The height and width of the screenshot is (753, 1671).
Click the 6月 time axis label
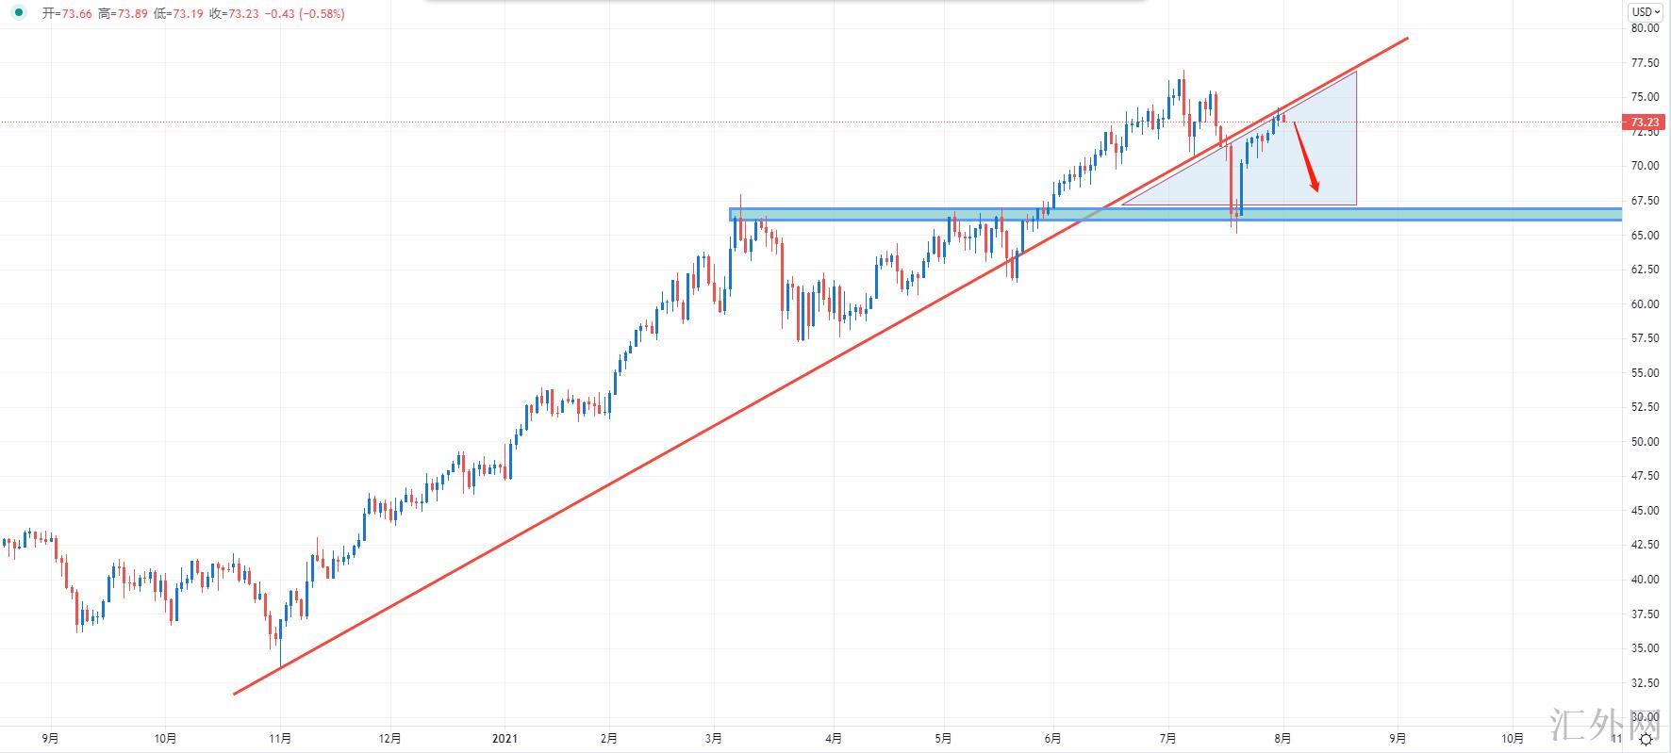click(x=1053, y=739)
